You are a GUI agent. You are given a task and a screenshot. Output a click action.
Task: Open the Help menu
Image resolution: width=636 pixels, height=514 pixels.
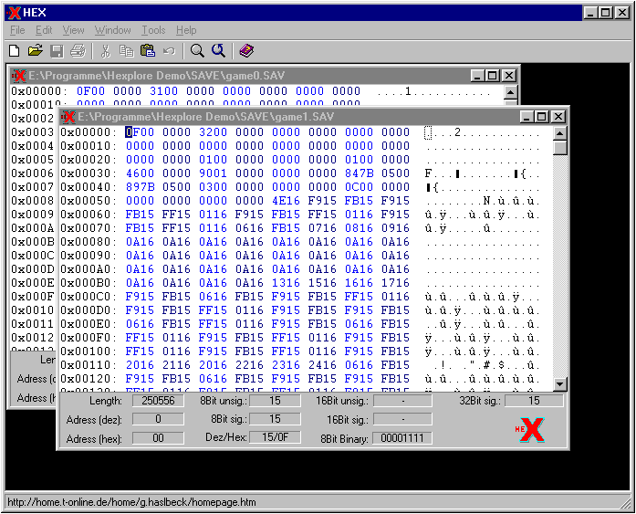[x=186, y=30]
